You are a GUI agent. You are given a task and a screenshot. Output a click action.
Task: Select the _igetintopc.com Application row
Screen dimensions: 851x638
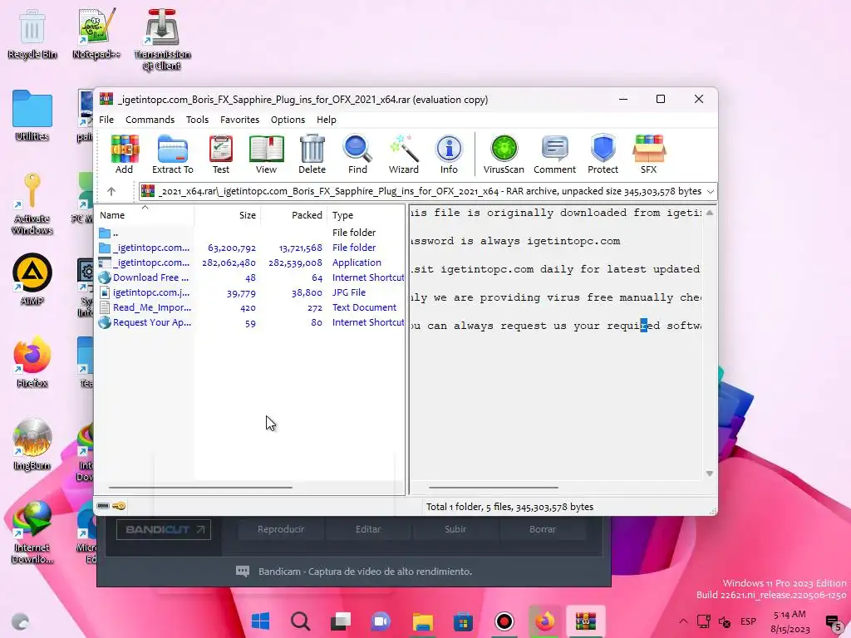point(250,263)
